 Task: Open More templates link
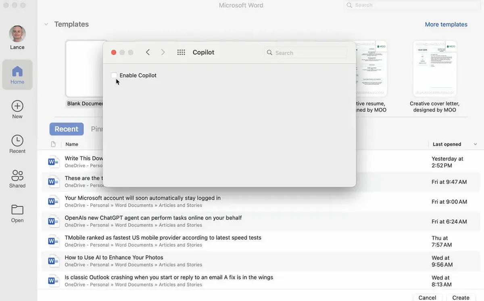point(446,25)
